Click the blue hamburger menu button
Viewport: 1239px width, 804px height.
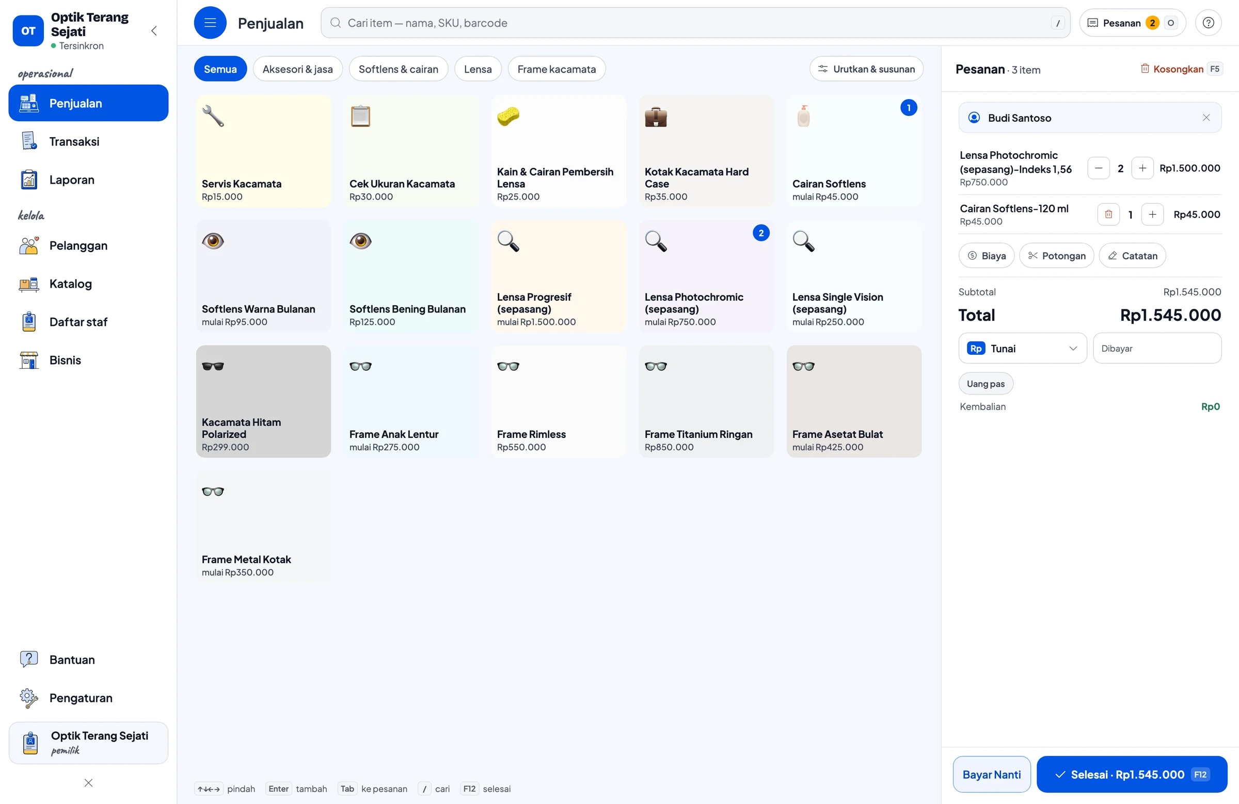coord(210,23)
